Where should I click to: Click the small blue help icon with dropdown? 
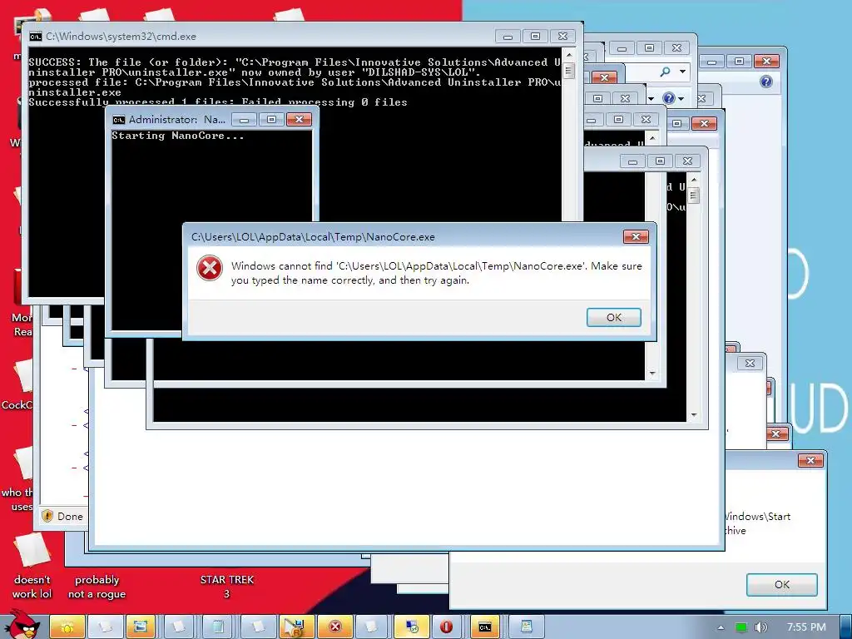click(x=669, y=98)
